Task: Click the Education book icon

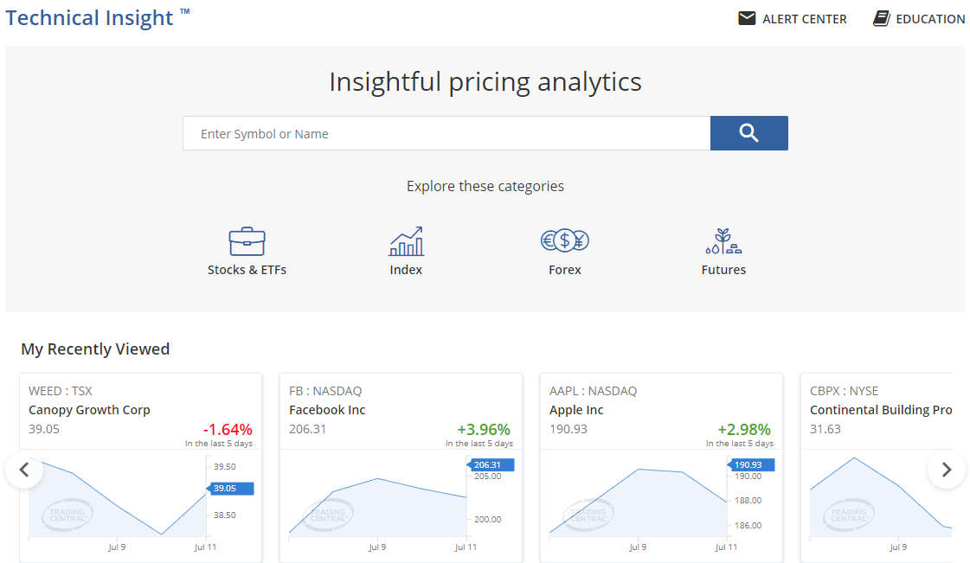Action: (881, 18)
